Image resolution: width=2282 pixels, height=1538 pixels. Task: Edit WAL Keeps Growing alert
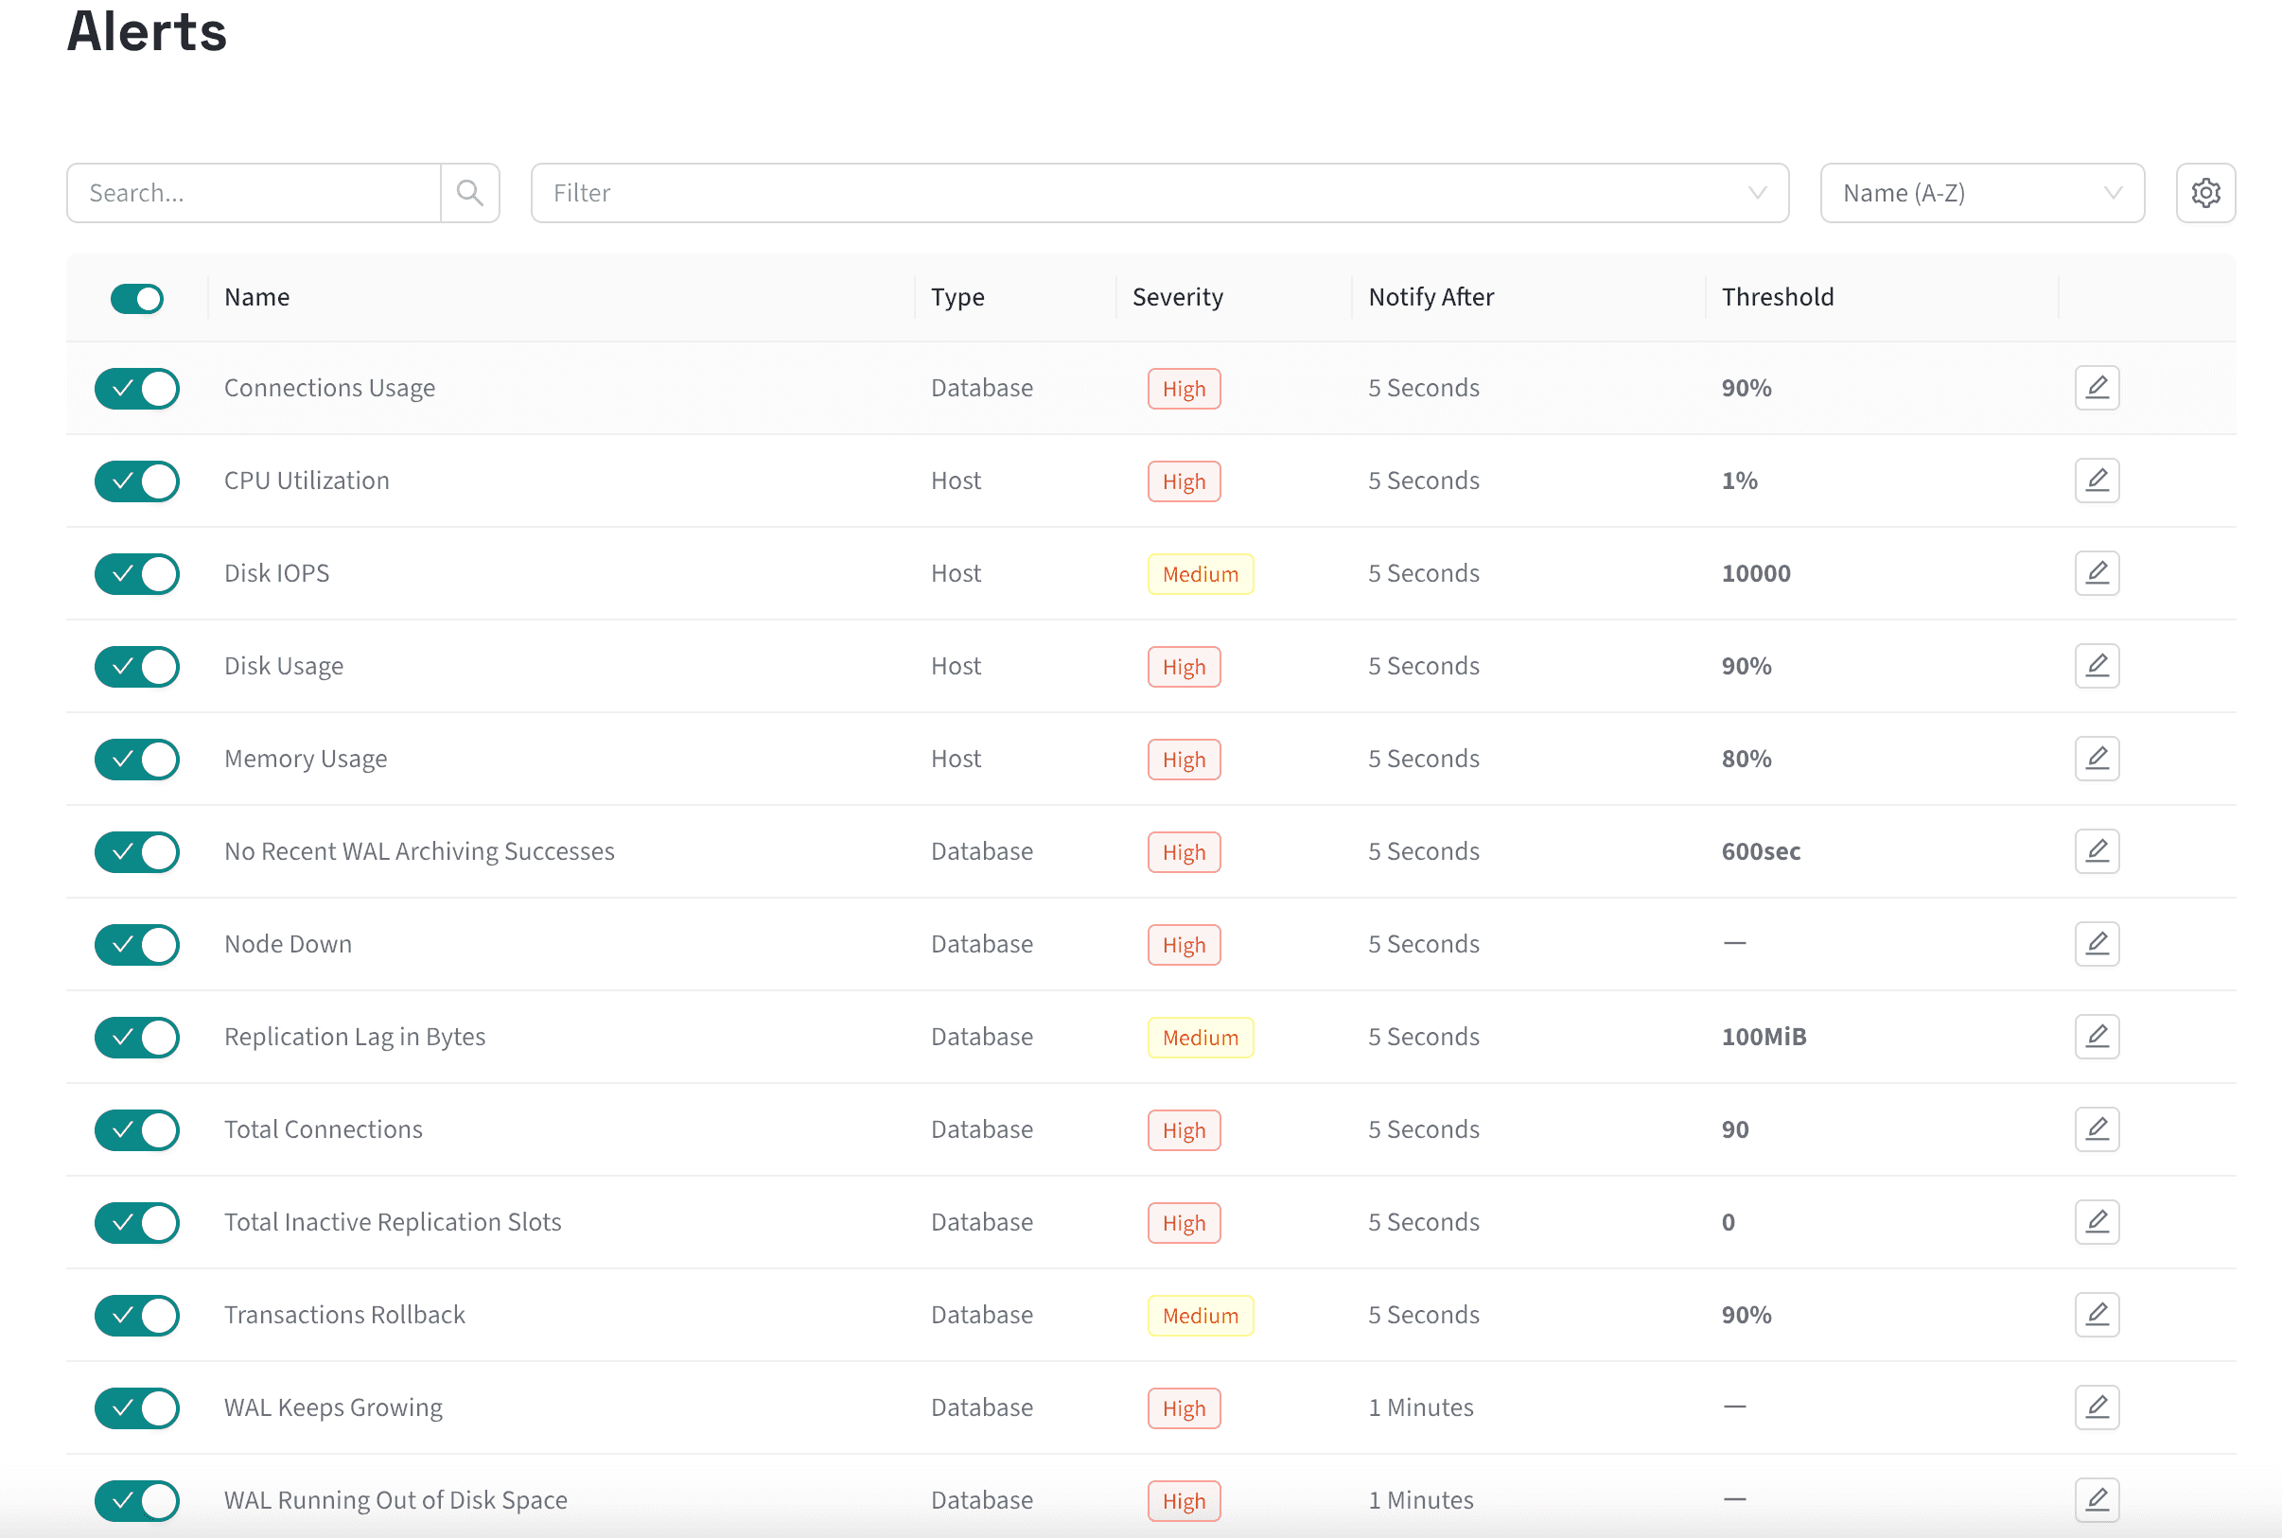pos(2097,1407)
